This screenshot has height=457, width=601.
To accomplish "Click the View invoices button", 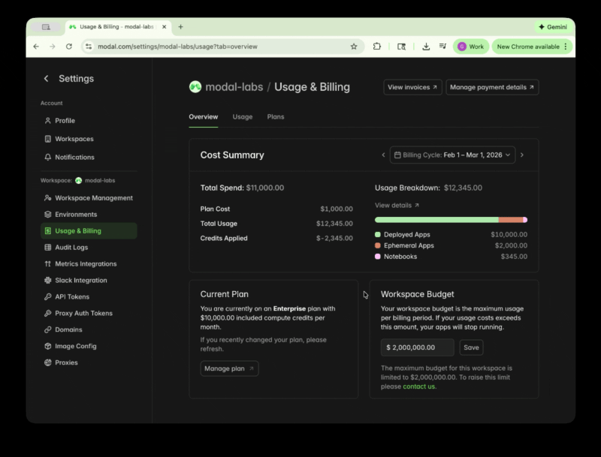I will pos(412,87).
